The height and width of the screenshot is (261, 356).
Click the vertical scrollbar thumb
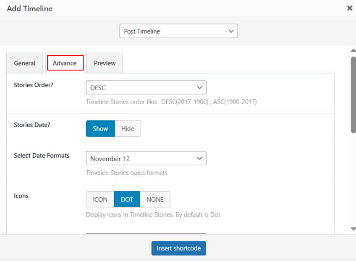(353, 94)
